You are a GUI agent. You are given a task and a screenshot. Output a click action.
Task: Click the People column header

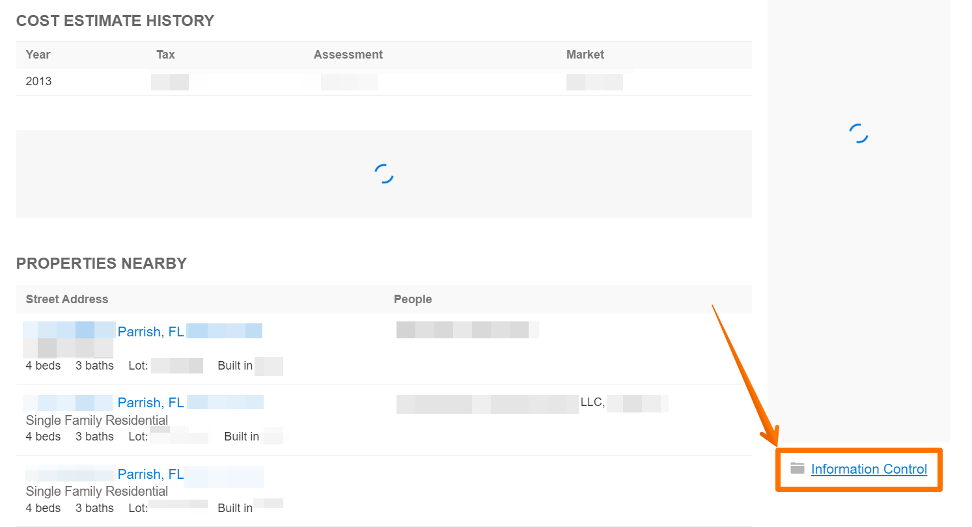click(x=413, y=299)
